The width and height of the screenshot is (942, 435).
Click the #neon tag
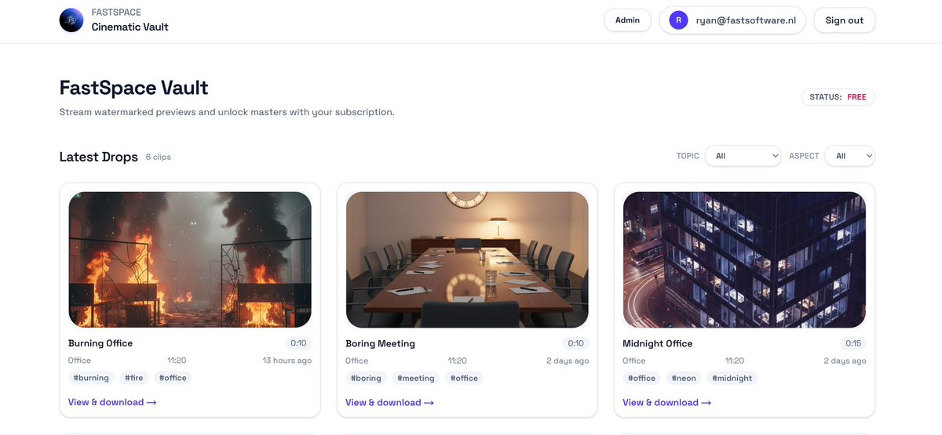tap(684, 378)
